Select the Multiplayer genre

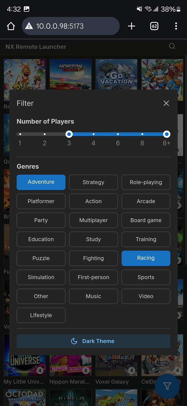click(93, 220)
